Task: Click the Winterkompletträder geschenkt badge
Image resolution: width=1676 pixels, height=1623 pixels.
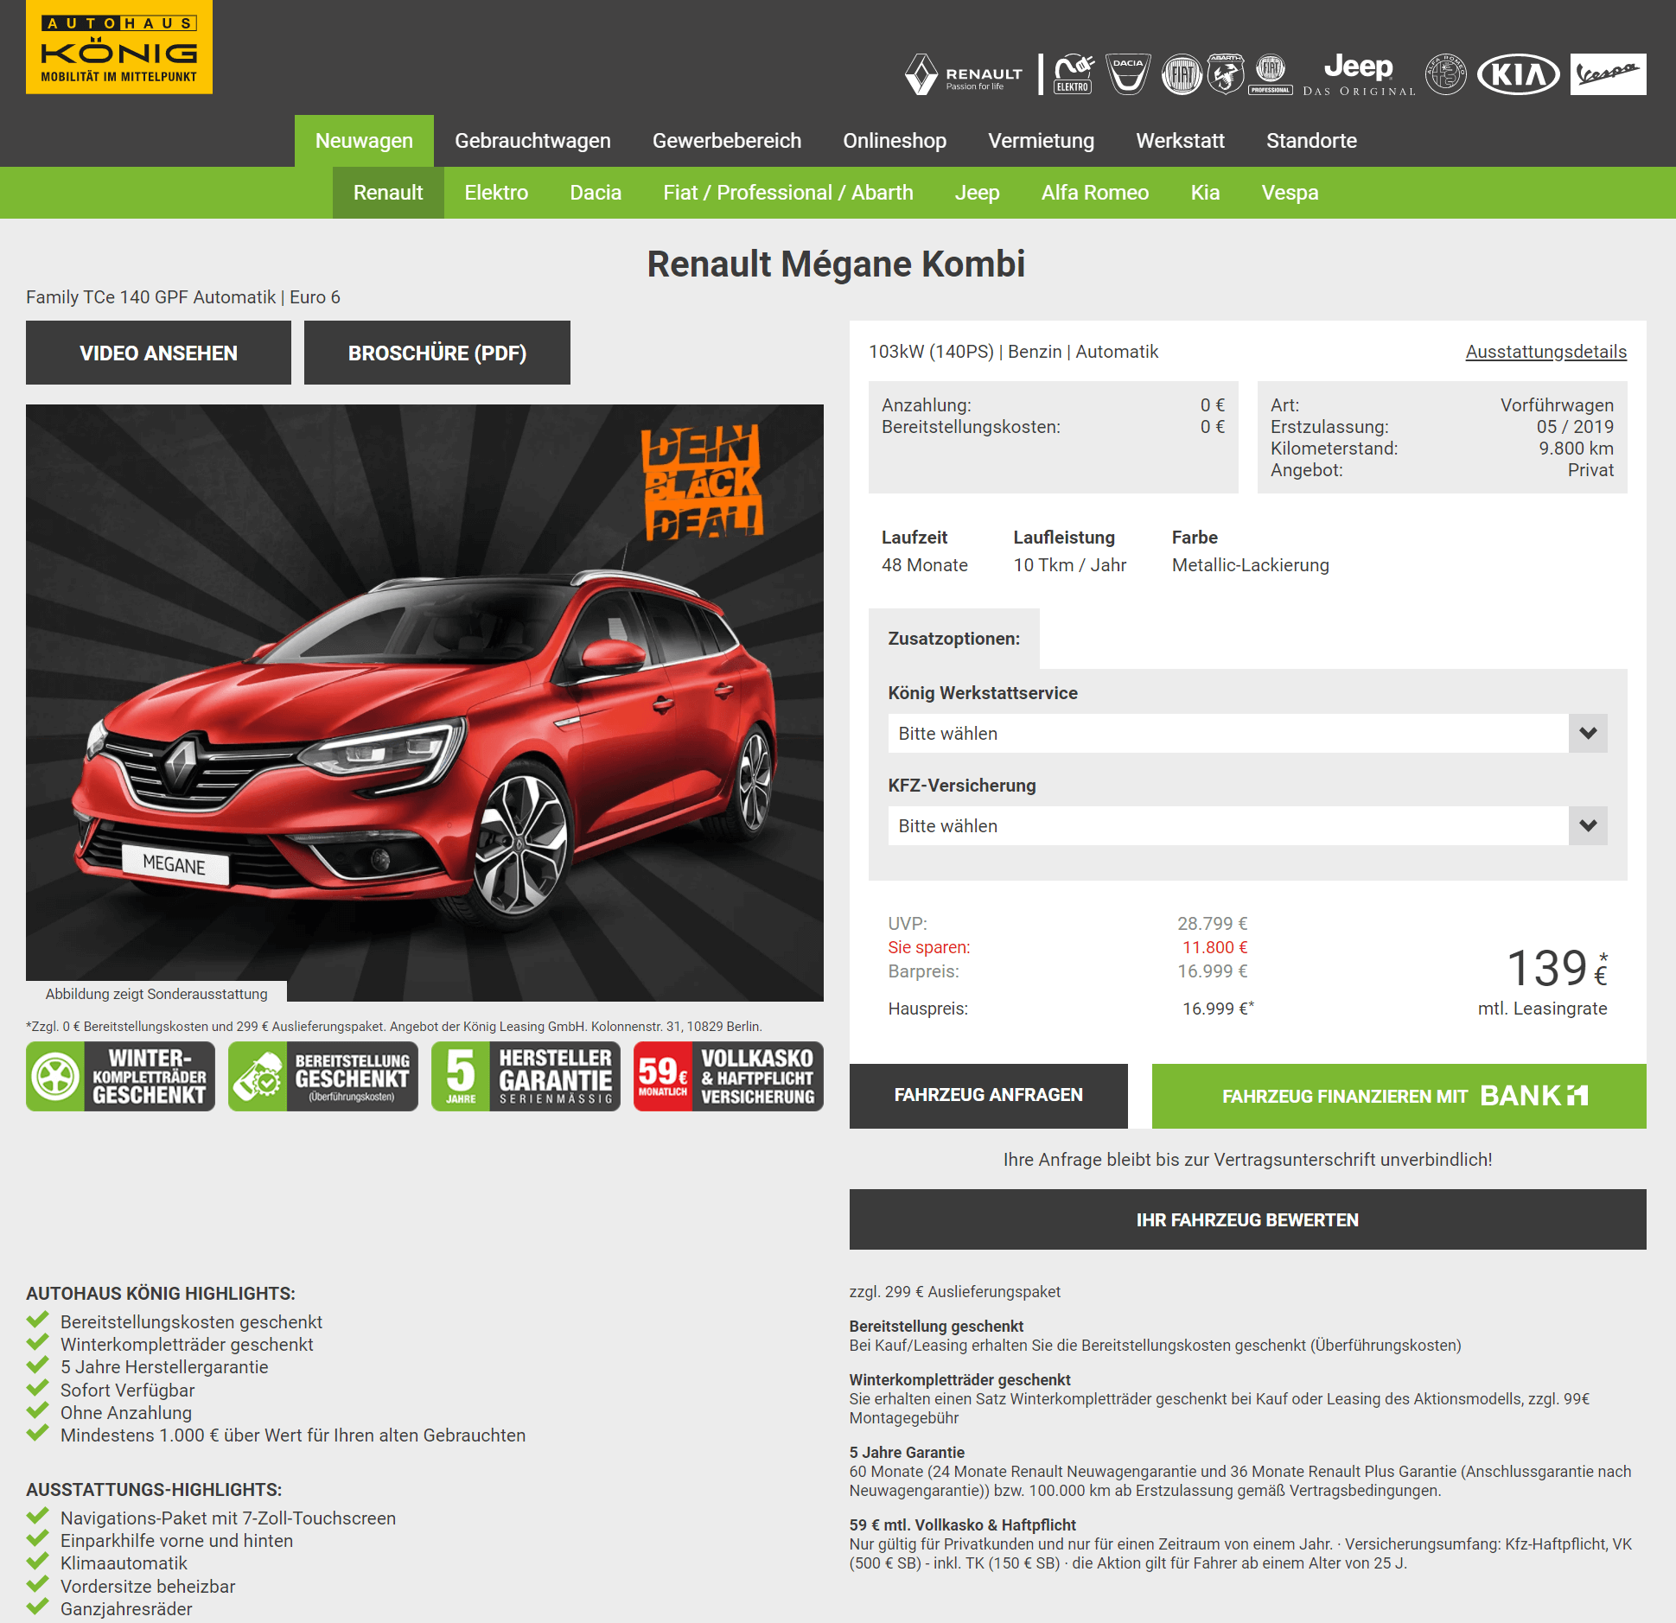Action: pos(121,1076)
